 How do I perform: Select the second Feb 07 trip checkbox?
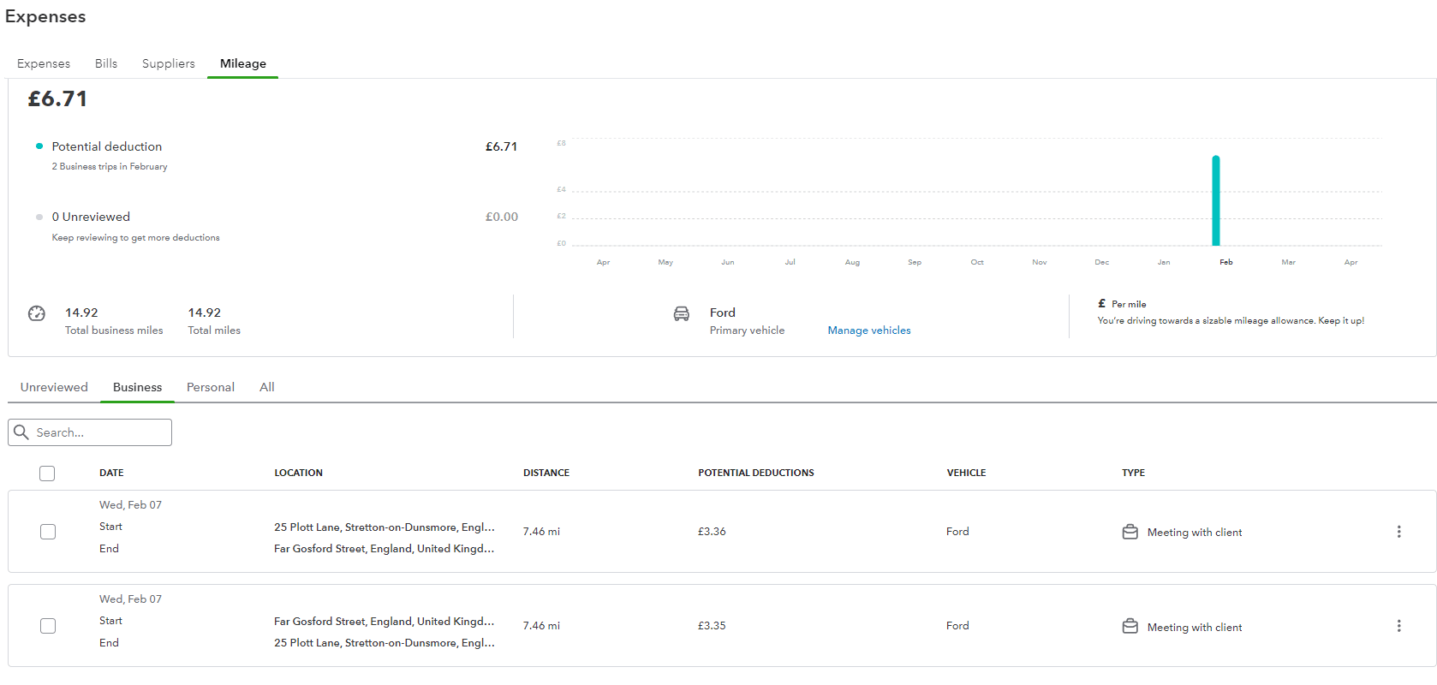[x=48, y=626]
